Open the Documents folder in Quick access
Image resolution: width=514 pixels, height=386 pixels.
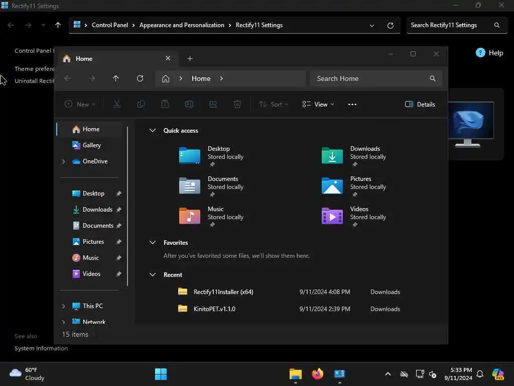pyautogui.click(x=211, y=186)
